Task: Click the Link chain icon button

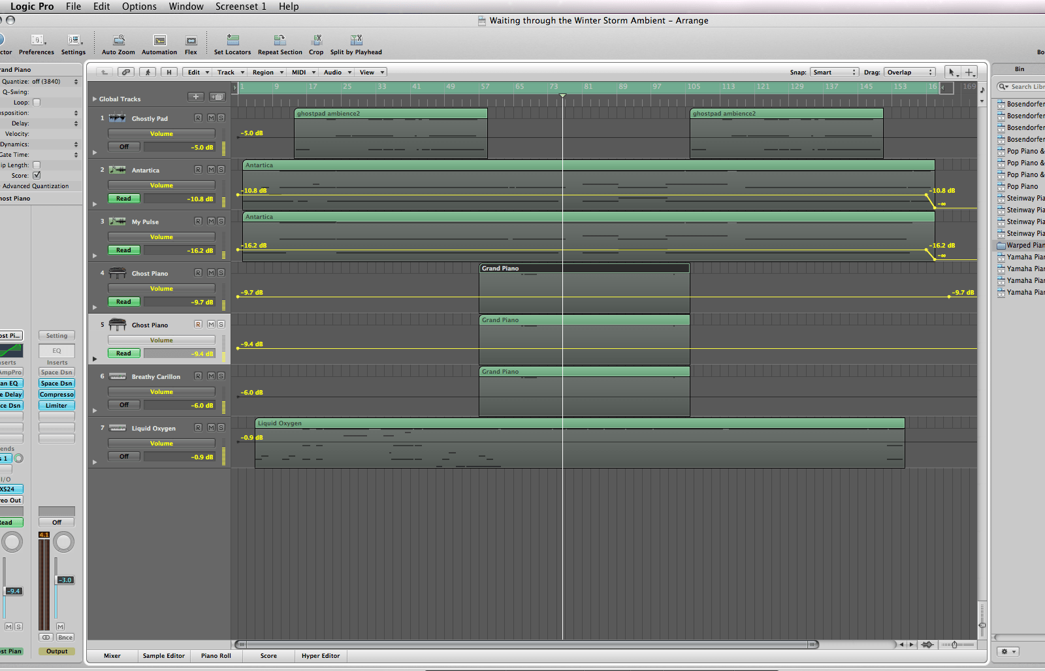Action: [126, 73]
